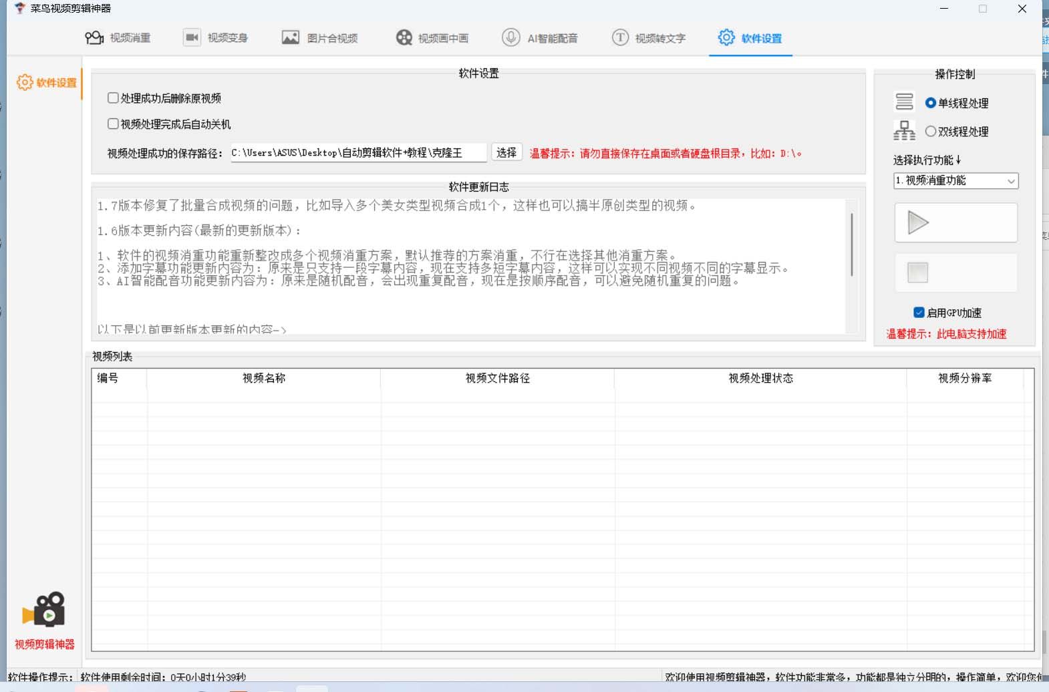Click the update log vertical scrollbar
The image size is (1049, 692).
(851, 244)
